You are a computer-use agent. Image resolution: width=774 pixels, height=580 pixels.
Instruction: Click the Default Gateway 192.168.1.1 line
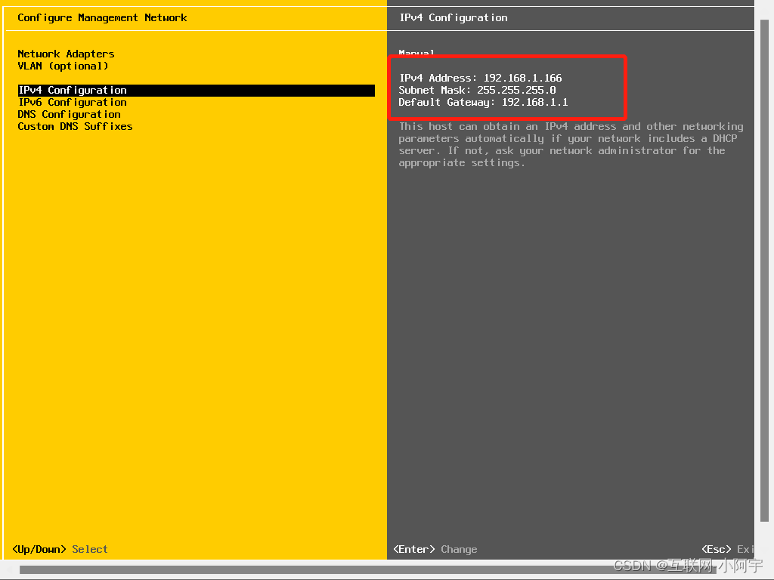[483, 102]
